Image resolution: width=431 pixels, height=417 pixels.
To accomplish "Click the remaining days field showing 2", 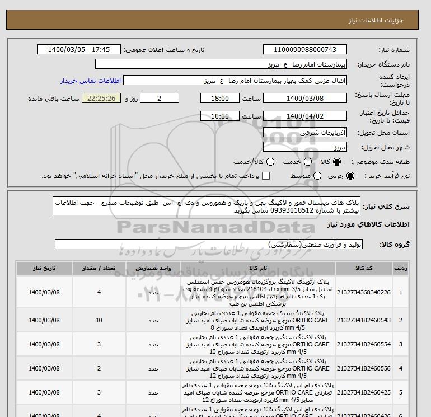I will 160,98.
